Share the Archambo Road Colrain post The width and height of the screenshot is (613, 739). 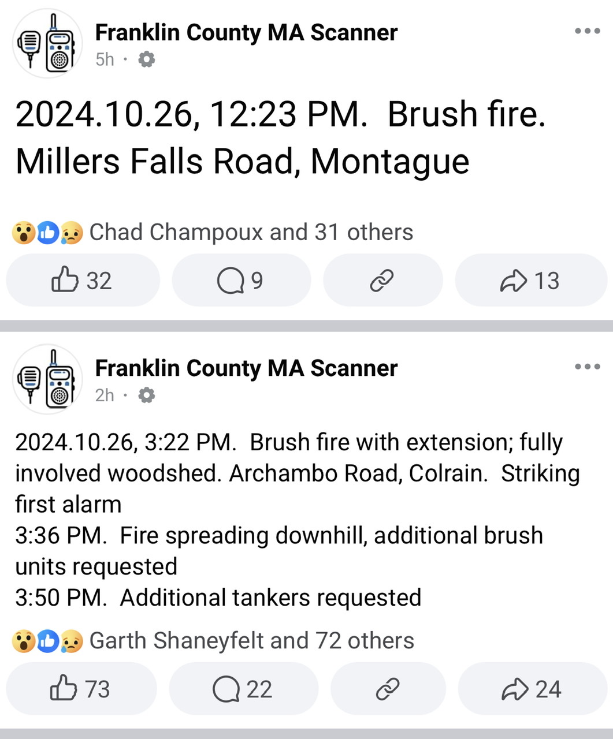tap(533, 689)
